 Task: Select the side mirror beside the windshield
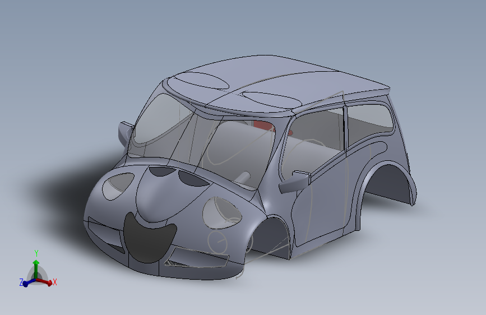125,133
